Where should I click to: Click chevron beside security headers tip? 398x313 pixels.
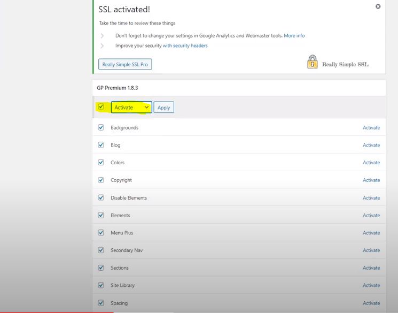pyautogui.click(x=102, y=46)
